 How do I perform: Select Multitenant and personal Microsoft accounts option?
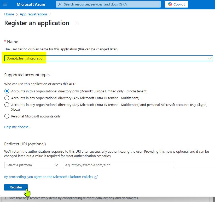[x=7, y=105]
